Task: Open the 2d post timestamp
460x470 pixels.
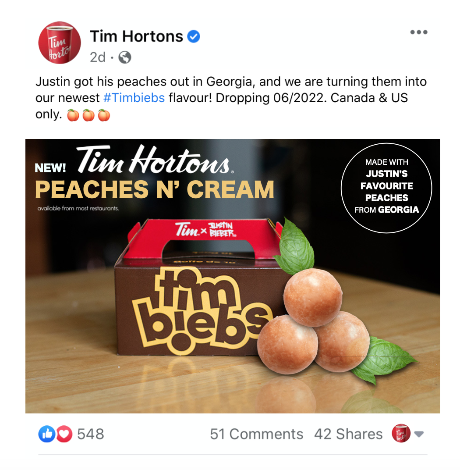Action: 98,57
